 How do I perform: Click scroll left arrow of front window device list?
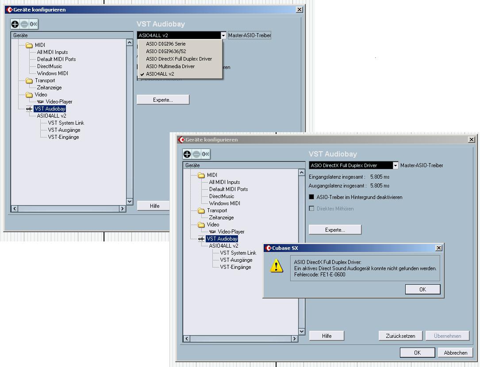pos(187,339)
